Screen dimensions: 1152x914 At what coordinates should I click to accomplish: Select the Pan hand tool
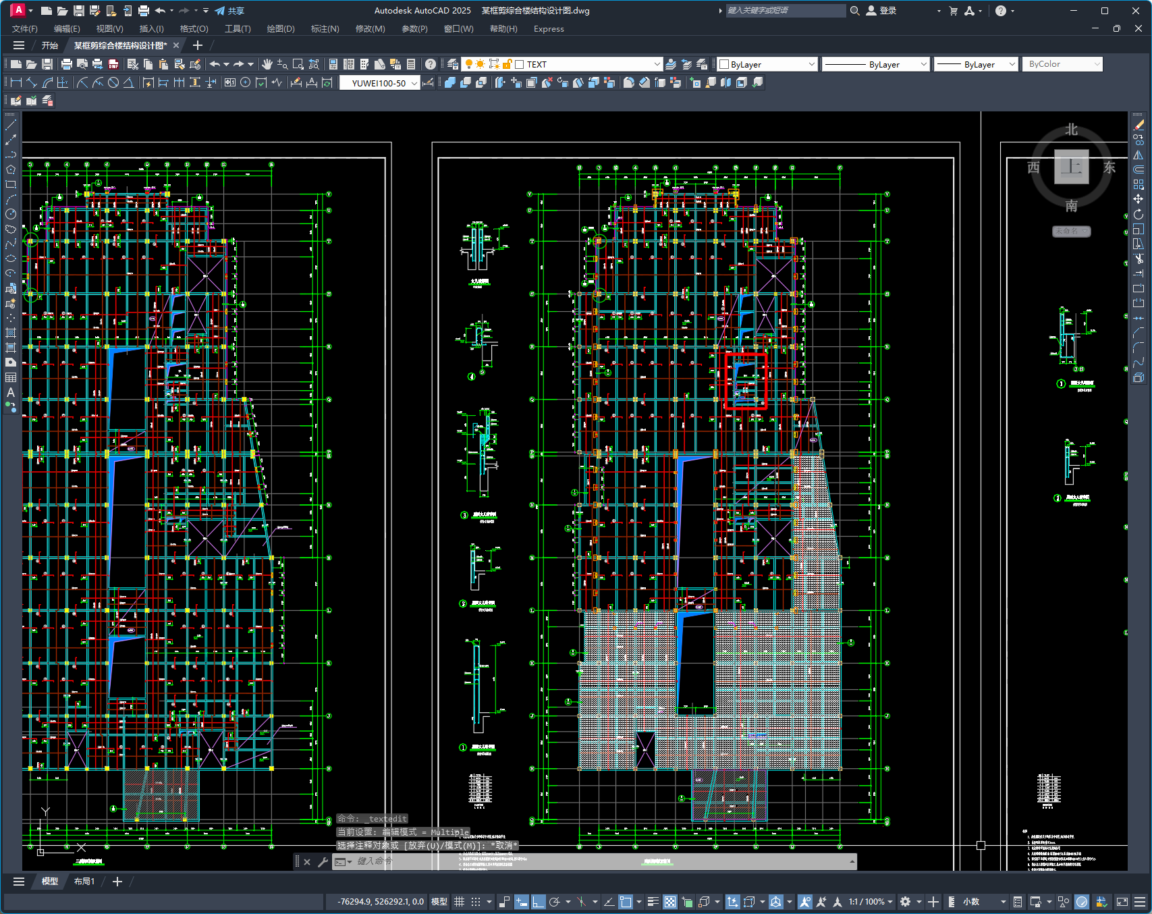pos(267,64)
